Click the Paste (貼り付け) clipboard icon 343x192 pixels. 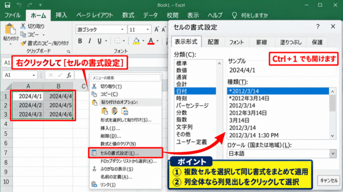pos(10,29)
